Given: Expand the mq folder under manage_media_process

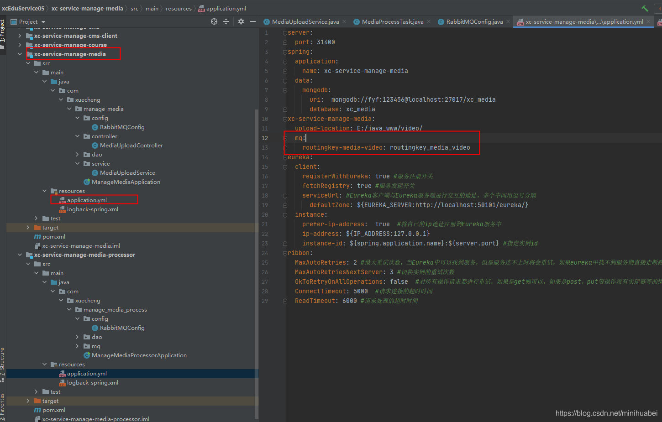Looking at the screenshot, I should pyautogui.click(x=77, y=346).
